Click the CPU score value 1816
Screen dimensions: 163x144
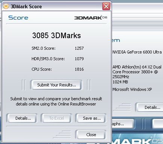point(79,69)
